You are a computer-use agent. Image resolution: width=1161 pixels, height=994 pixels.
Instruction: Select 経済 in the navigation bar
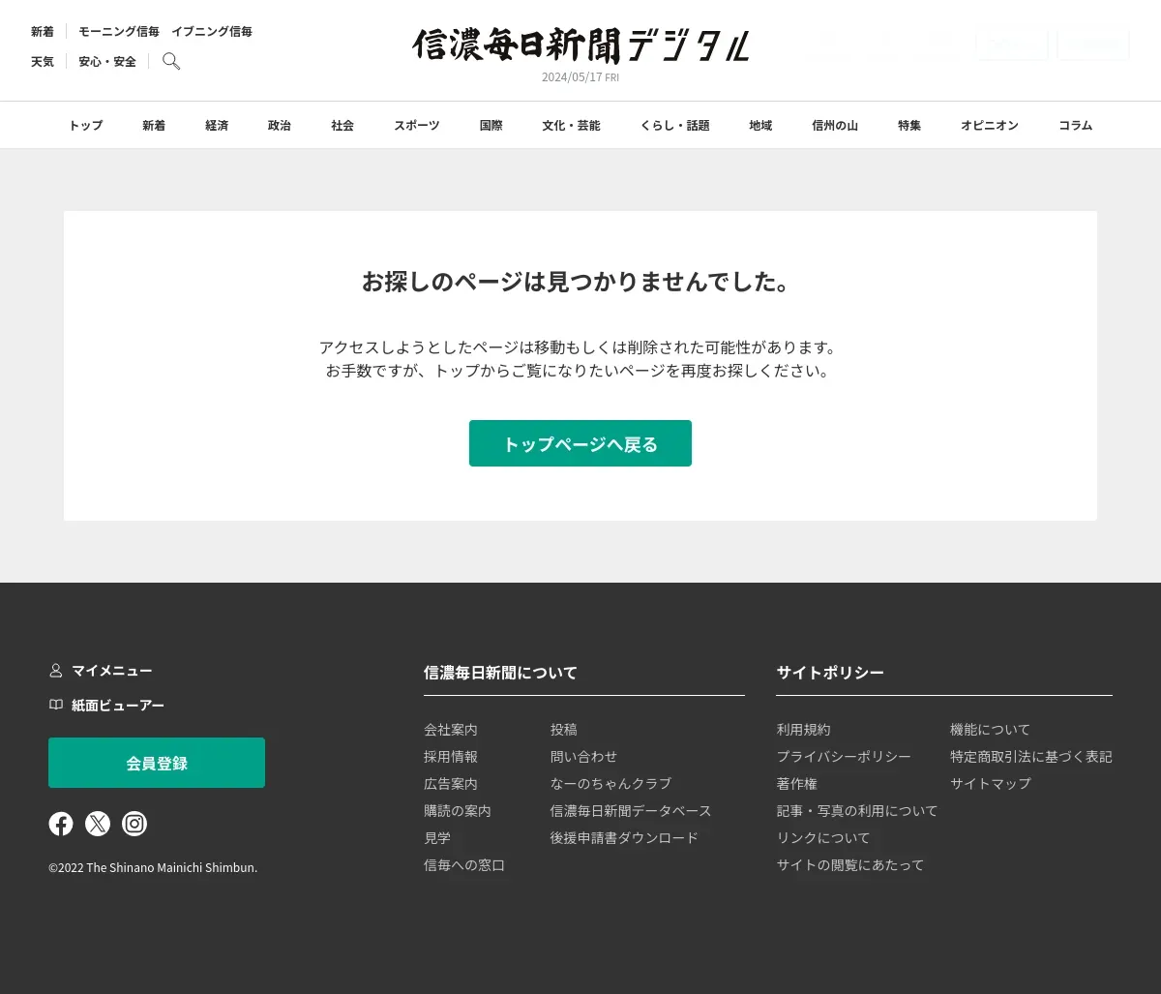coord(217,126)
